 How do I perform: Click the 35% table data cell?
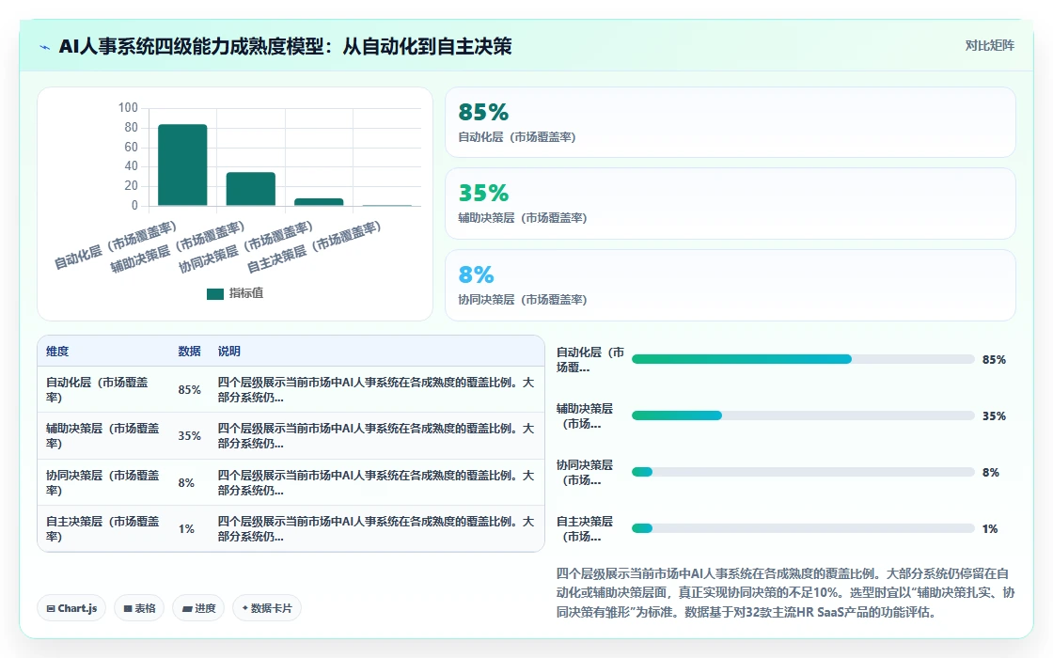[x=189, y=436]
